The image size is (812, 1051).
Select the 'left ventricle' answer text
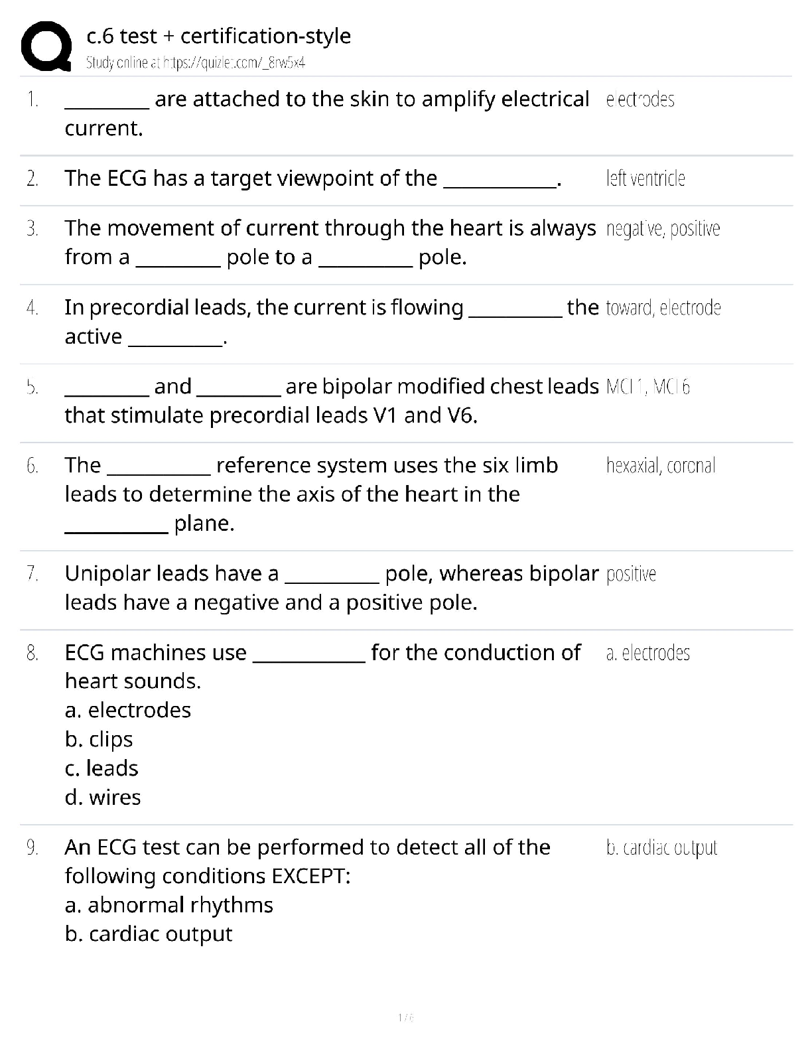coord(645,178)
